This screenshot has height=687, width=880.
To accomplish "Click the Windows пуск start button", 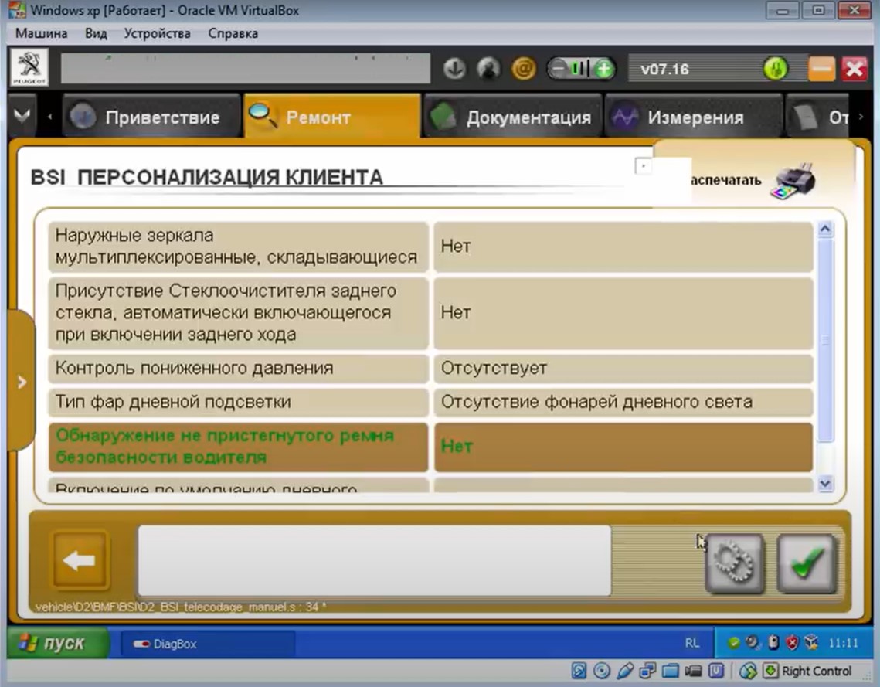I will (x=54, y=644).
